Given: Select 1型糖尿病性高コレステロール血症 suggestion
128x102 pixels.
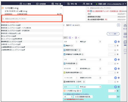Looking at the screenshot, I should tap(32, 47).
